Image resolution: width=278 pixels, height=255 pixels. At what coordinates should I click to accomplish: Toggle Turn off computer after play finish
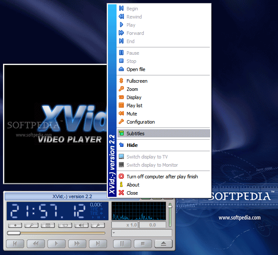click(x=163, y=177)
